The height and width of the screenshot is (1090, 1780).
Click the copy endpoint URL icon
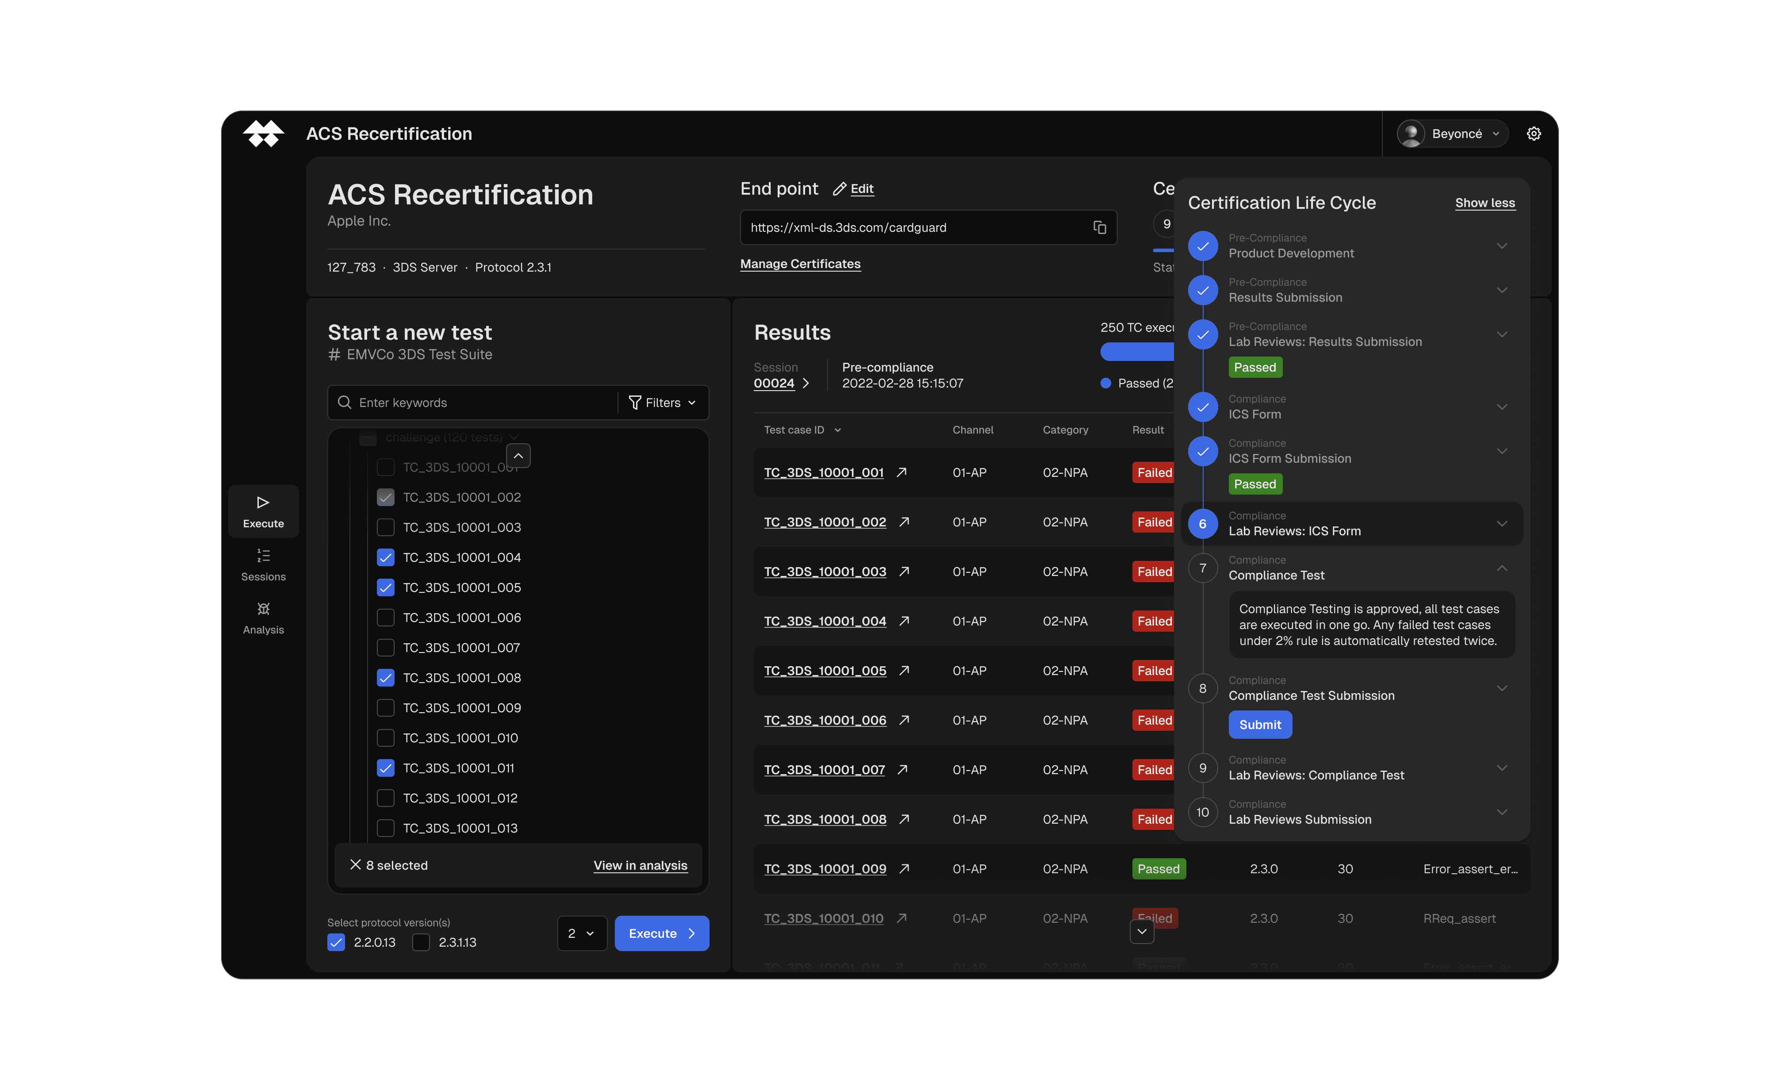coord(1099,227)
